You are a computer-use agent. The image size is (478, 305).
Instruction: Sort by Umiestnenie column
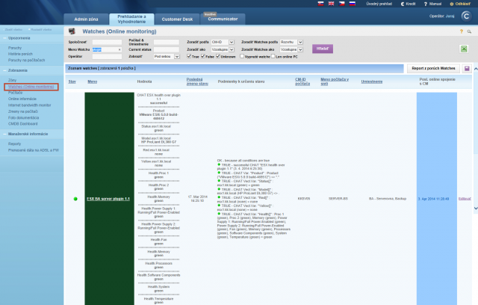pyautogui.click(x=372, y=81)
